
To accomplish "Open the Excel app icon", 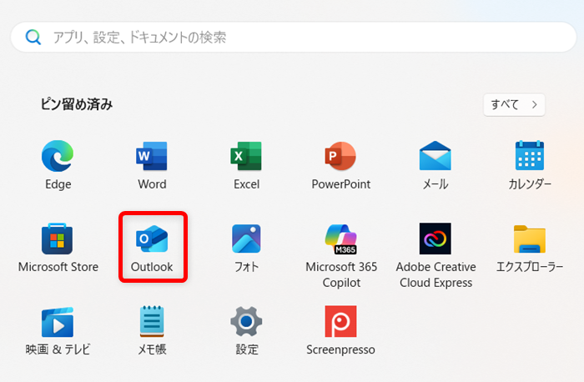I will click(246, 156).
